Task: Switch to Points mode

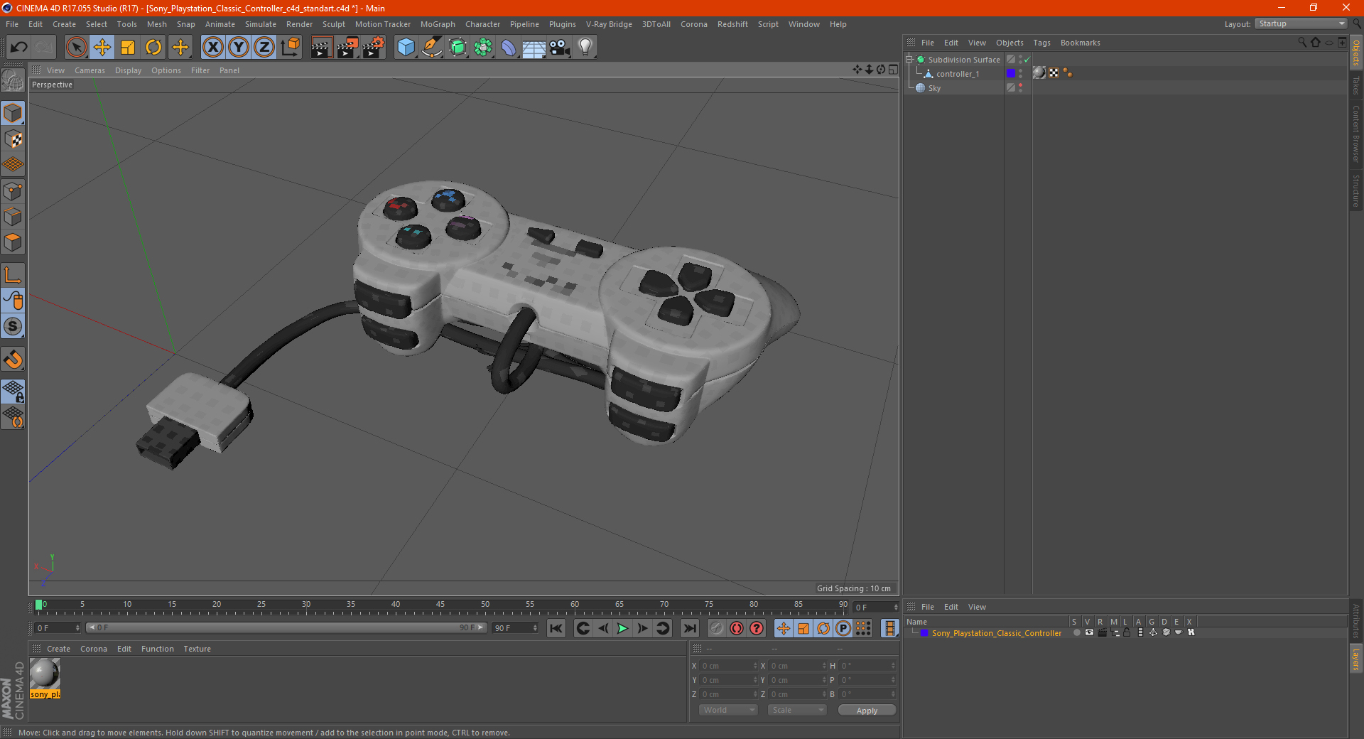Action: click(13, 191)
